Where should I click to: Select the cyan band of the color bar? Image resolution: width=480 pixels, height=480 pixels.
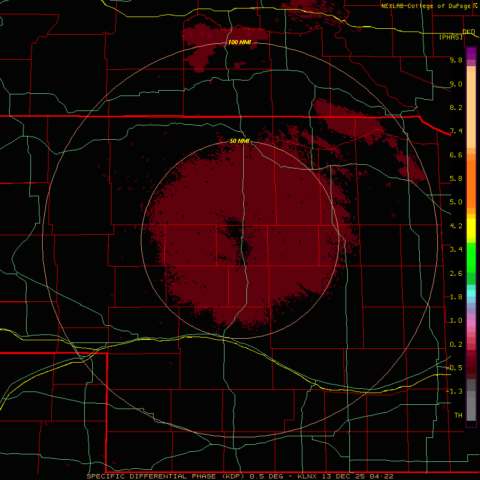click(x=471, y=293)
